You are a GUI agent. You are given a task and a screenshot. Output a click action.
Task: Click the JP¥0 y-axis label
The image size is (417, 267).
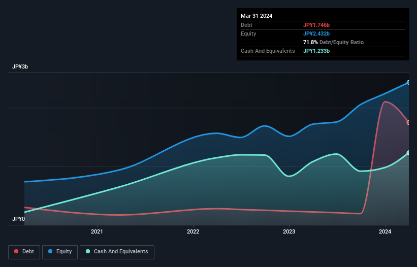[19, 219]
